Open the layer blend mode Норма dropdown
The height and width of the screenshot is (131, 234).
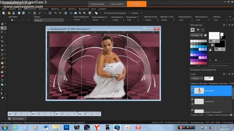pyautogui.click(x=197, y=79)
